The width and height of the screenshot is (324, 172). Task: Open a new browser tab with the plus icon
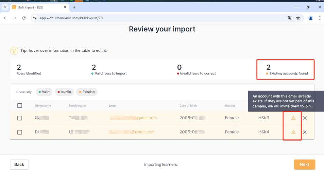coord(74,7)
